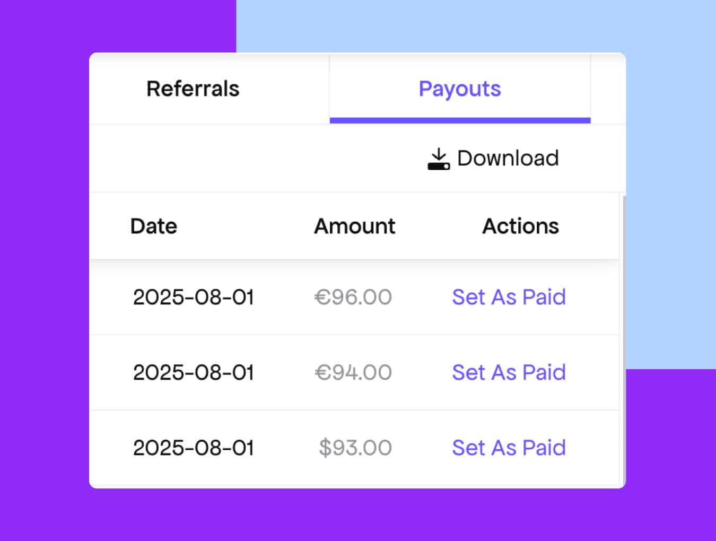Click the date in the $93.00 row
Screen dimensions: 716x541
[193, 448]
